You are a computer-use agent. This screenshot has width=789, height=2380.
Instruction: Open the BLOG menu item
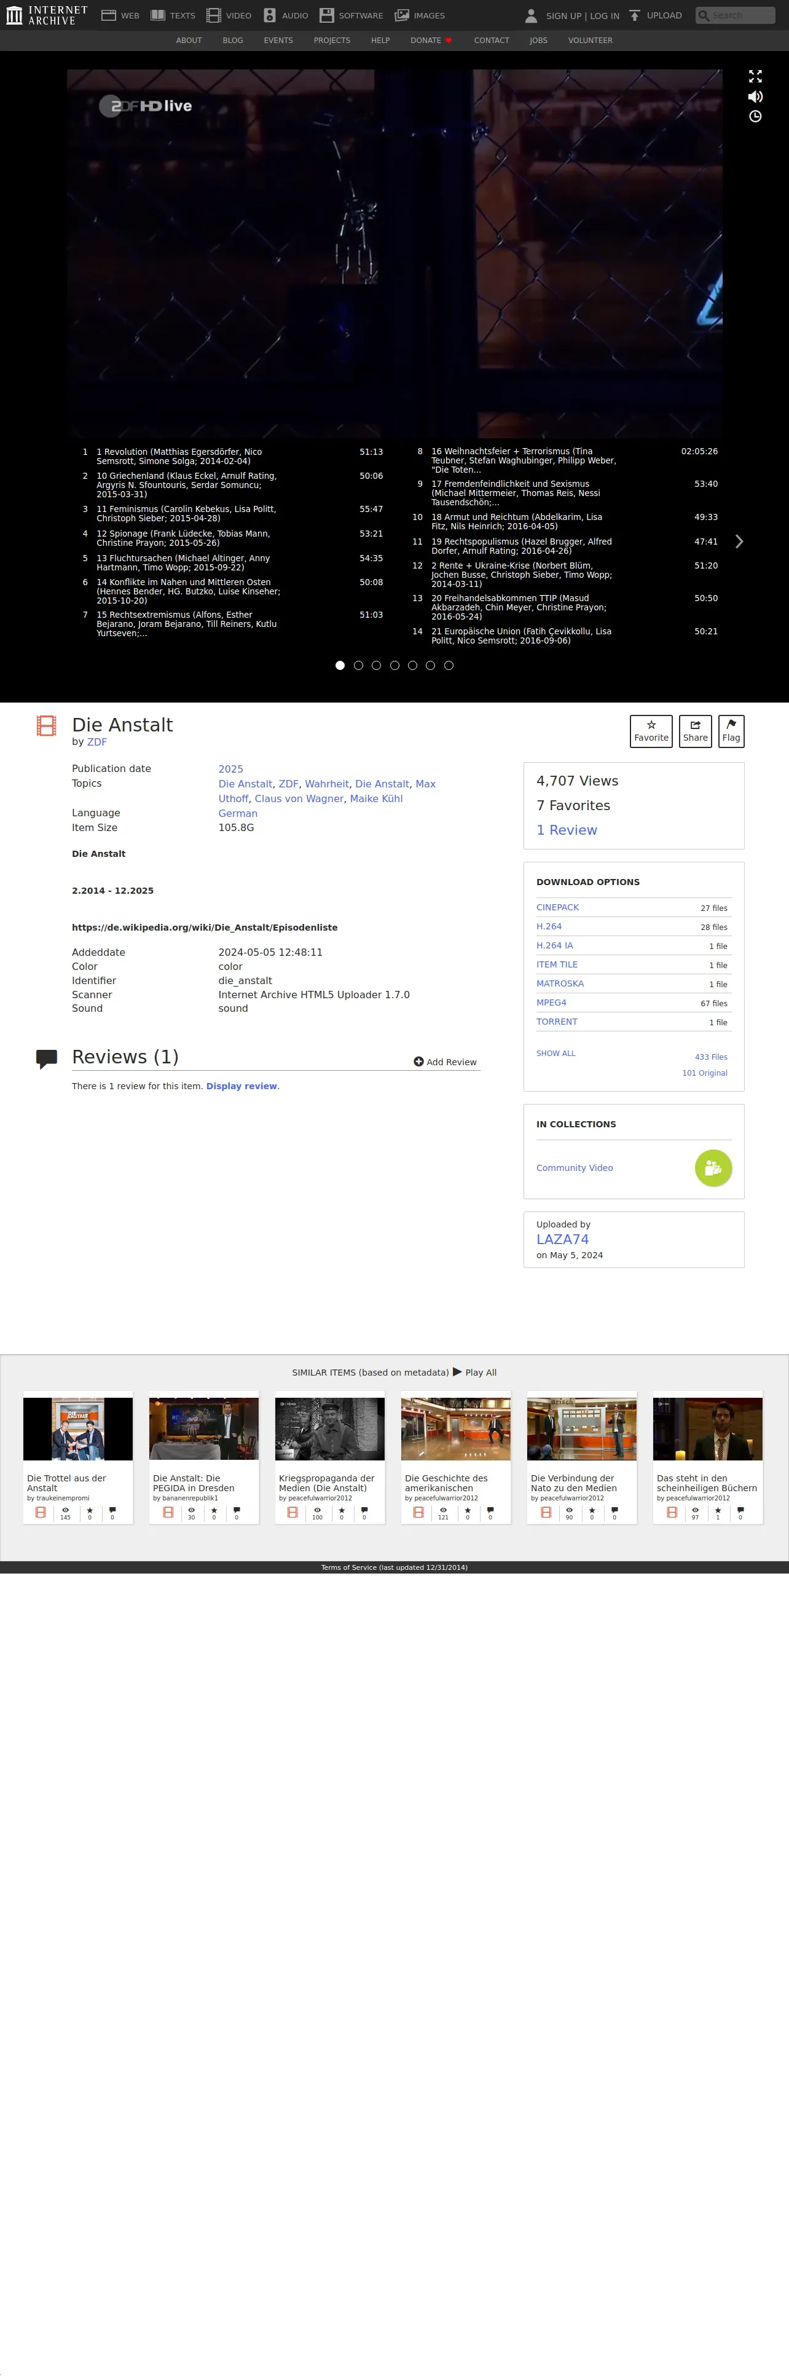pyautogui.click(x=233, y=41)
